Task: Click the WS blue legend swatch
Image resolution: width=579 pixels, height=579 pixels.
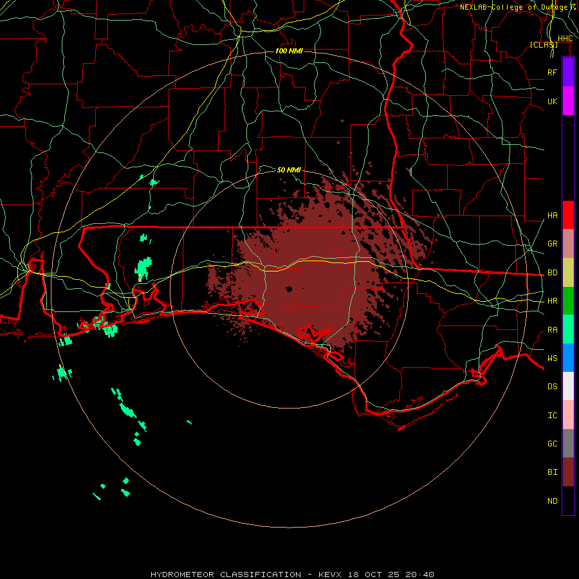Action: click(568, 358)
